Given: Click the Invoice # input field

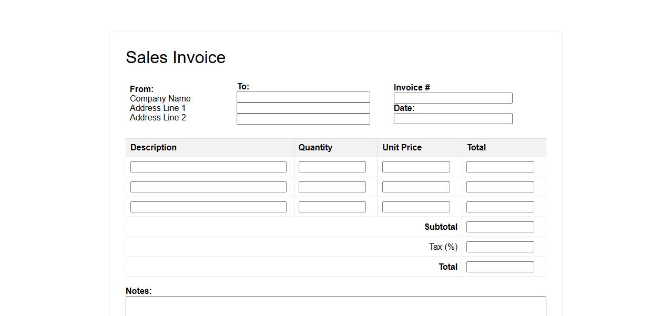Looking at the screenshot, I should tap(453, 98).
